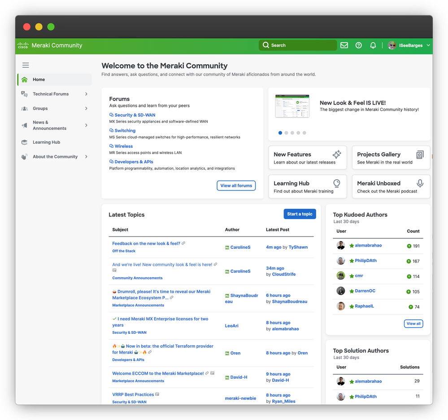Open TyShawn's profile link
Viewport: 448px width, 420px height.
tap(298, 247)
